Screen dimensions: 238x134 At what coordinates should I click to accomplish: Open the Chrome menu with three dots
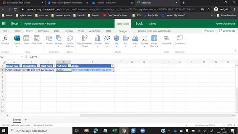pos(234,9)
